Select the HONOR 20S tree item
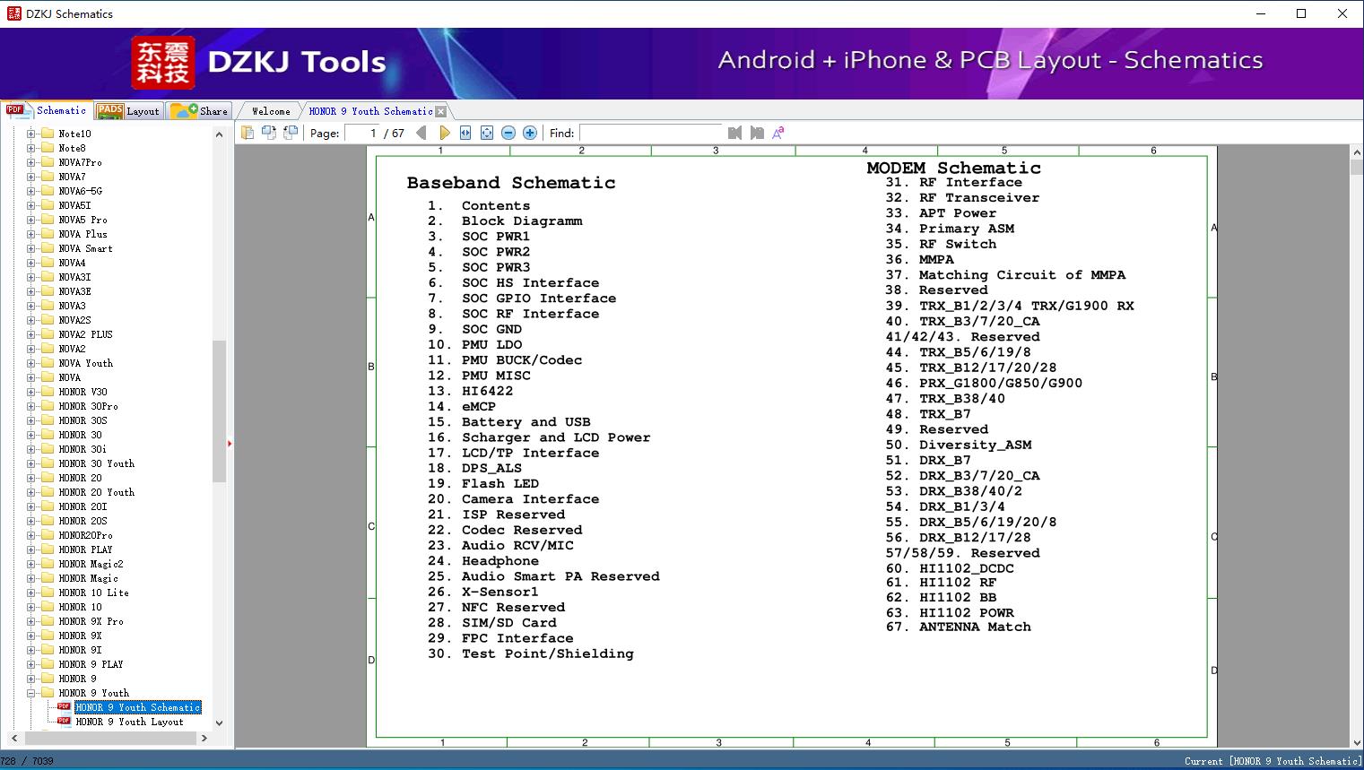This screenshot has height=770, width=1364. (x=83, y=521)
